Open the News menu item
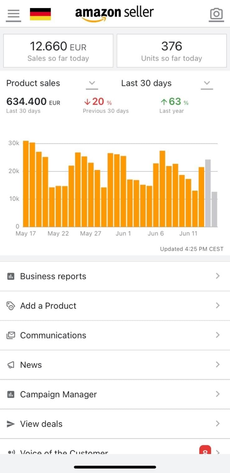The image size is (230, 473). pos(31,365)
